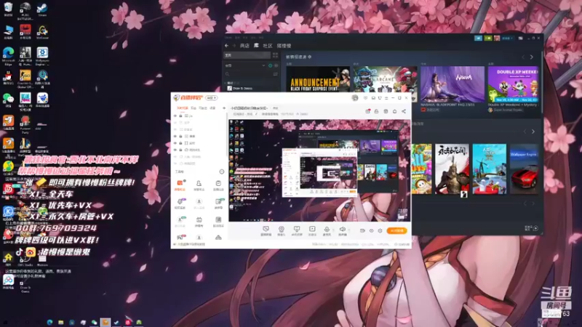Screen dimensions: 582x327
Task: Previous page of Steam news carousel
Action: tap(523, 57)
